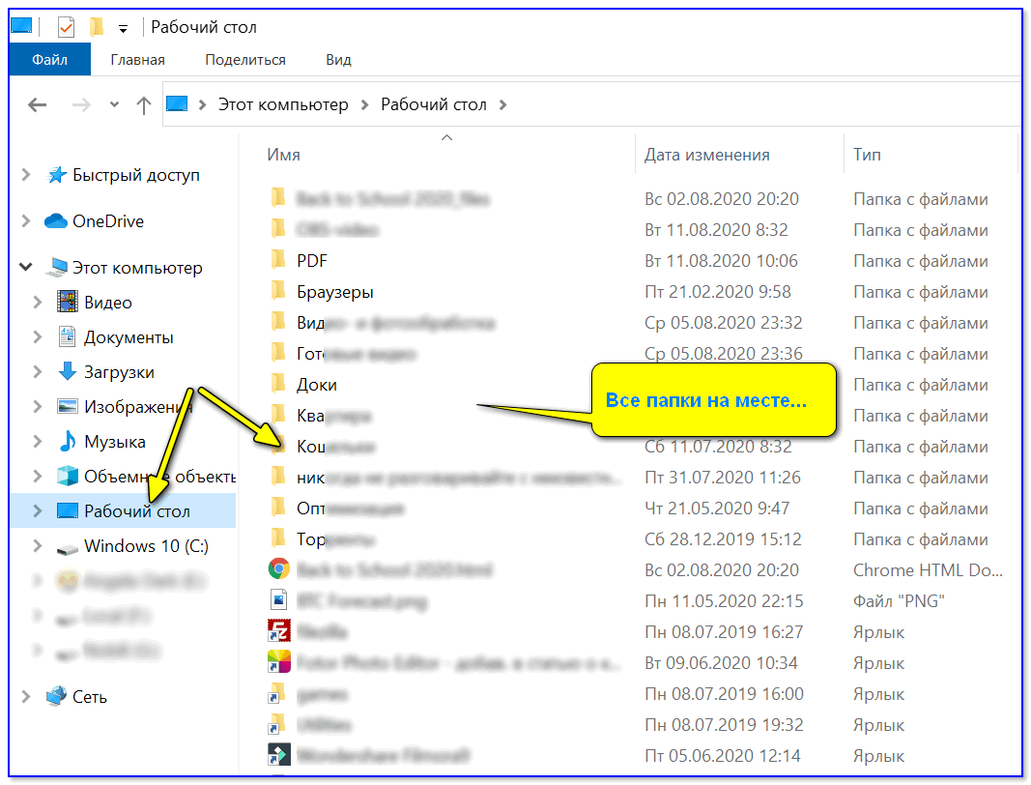Collapse the Этот компьютер tree node
Viewport: 1031px width, 785px height.
point(26,268)
